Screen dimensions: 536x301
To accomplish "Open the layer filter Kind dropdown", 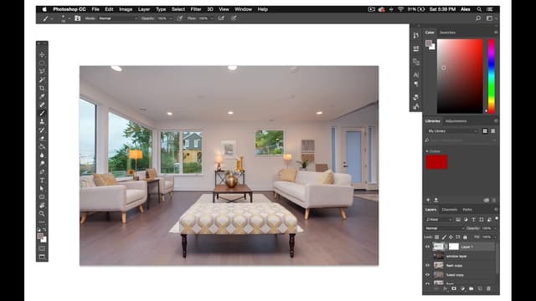I will (x=439, y=219).
